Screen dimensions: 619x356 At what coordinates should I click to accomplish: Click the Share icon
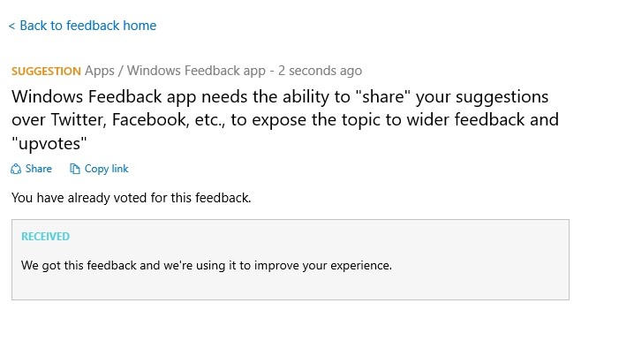point(16,169)
